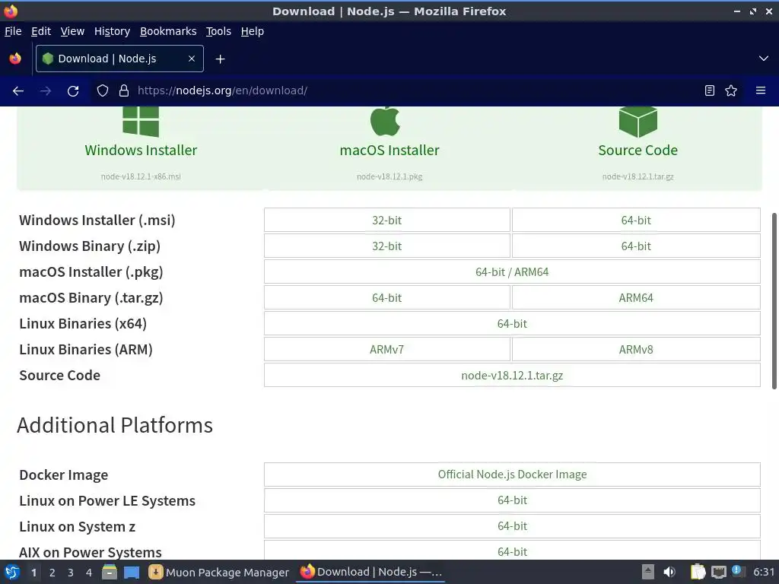This screenshot has width=779, height=584.
Task: Open the File menu
Action: (x=13, y=31)
